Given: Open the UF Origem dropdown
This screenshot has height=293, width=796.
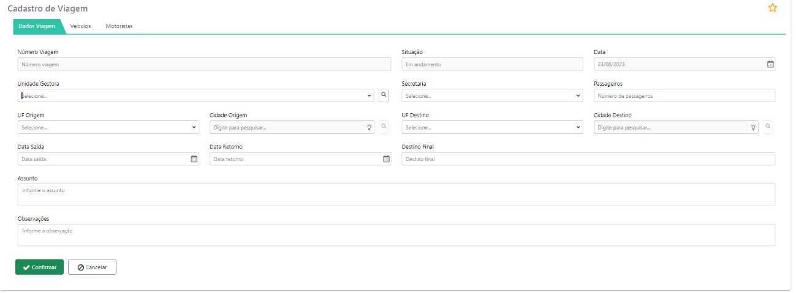Looking at the screenshot, I should tap(108, 127).
